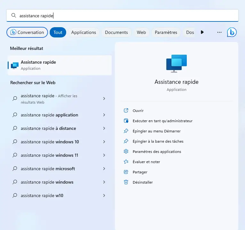The height and width of the screenshot is (230, 245).
Task: Expand 'assistance rapide windows 10' arrow
Action: (104, 142)
